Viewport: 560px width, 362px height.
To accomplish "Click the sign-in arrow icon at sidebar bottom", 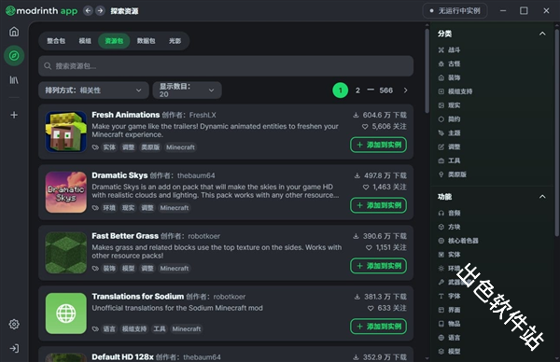I will (14, 348).
